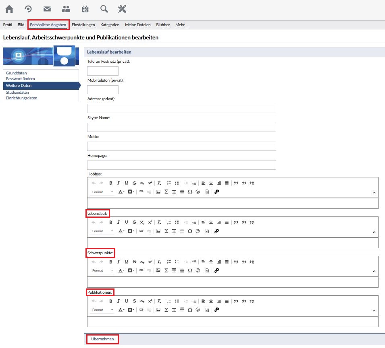Insert image in the Lebenslauf editor
This screenshot has width=385, height=348.
(x=158, y=231)
